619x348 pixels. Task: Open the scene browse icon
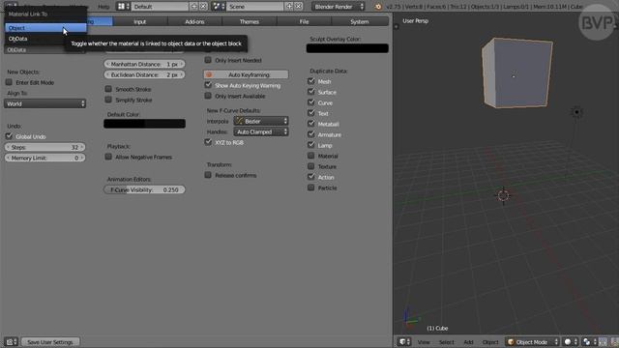(x=219, y=7)
